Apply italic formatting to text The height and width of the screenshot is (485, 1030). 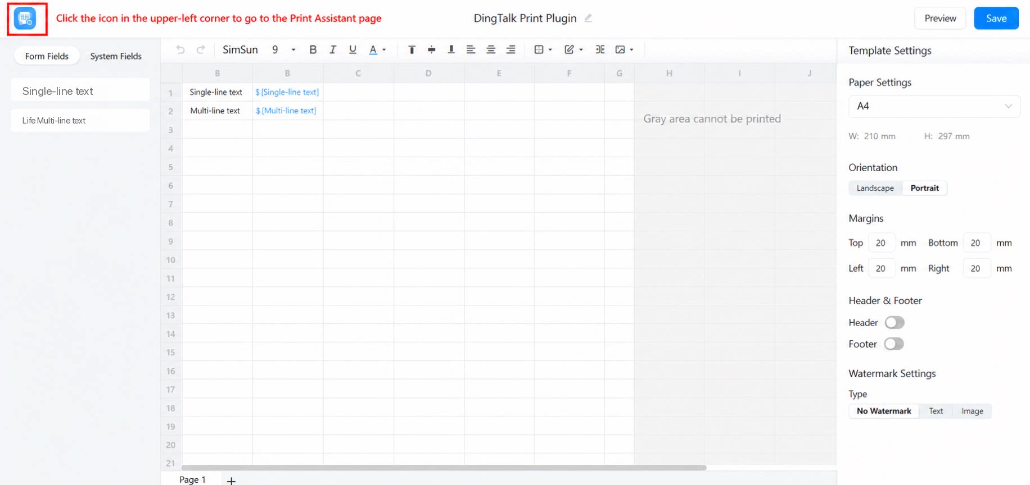pos(333,49)
